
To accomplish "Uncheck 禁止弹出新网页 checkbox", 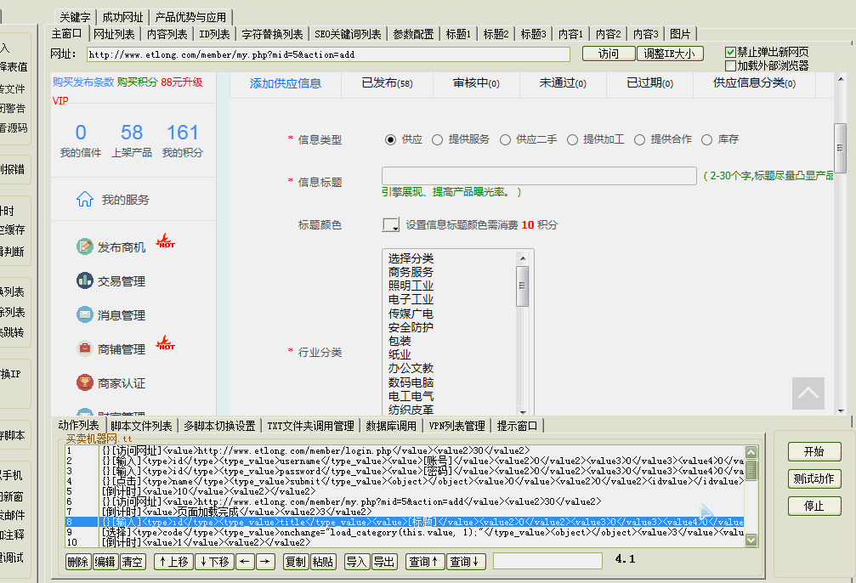I will click(730, 53).
